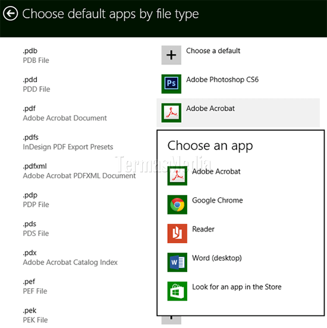
Task: Click the 'PDS File' description
Action: [36, 234]
